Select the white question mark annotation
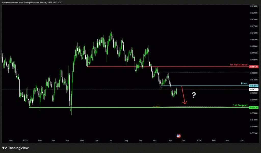Viewport: 261px width, 153px height. pyautogui.click(x=194, y=95)
